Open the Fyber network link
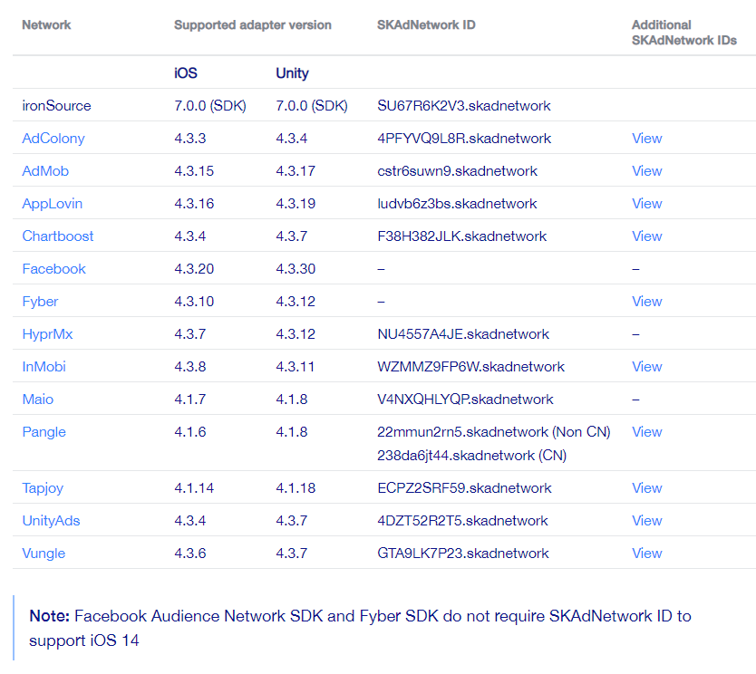Viewport: 756px width, 674px height. (x=40, y=302)
